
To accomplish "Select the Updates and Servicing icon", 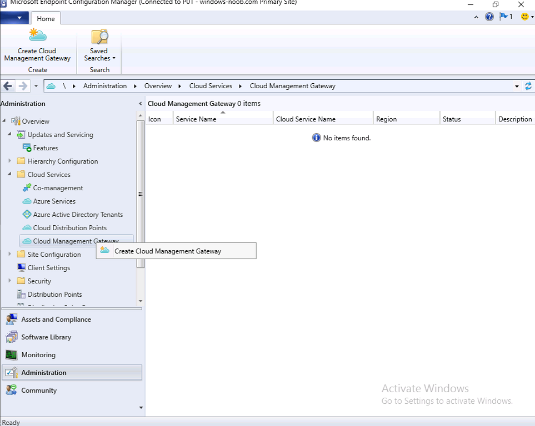I will pyautogui.click(x=21, y=134).
